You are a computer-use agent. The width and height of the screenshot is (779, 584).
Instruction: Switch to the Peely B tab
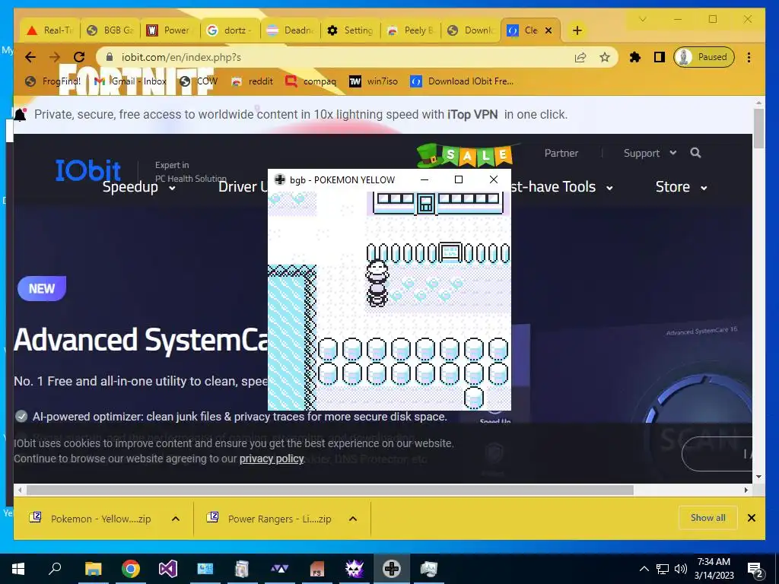[x=410, y=30]
